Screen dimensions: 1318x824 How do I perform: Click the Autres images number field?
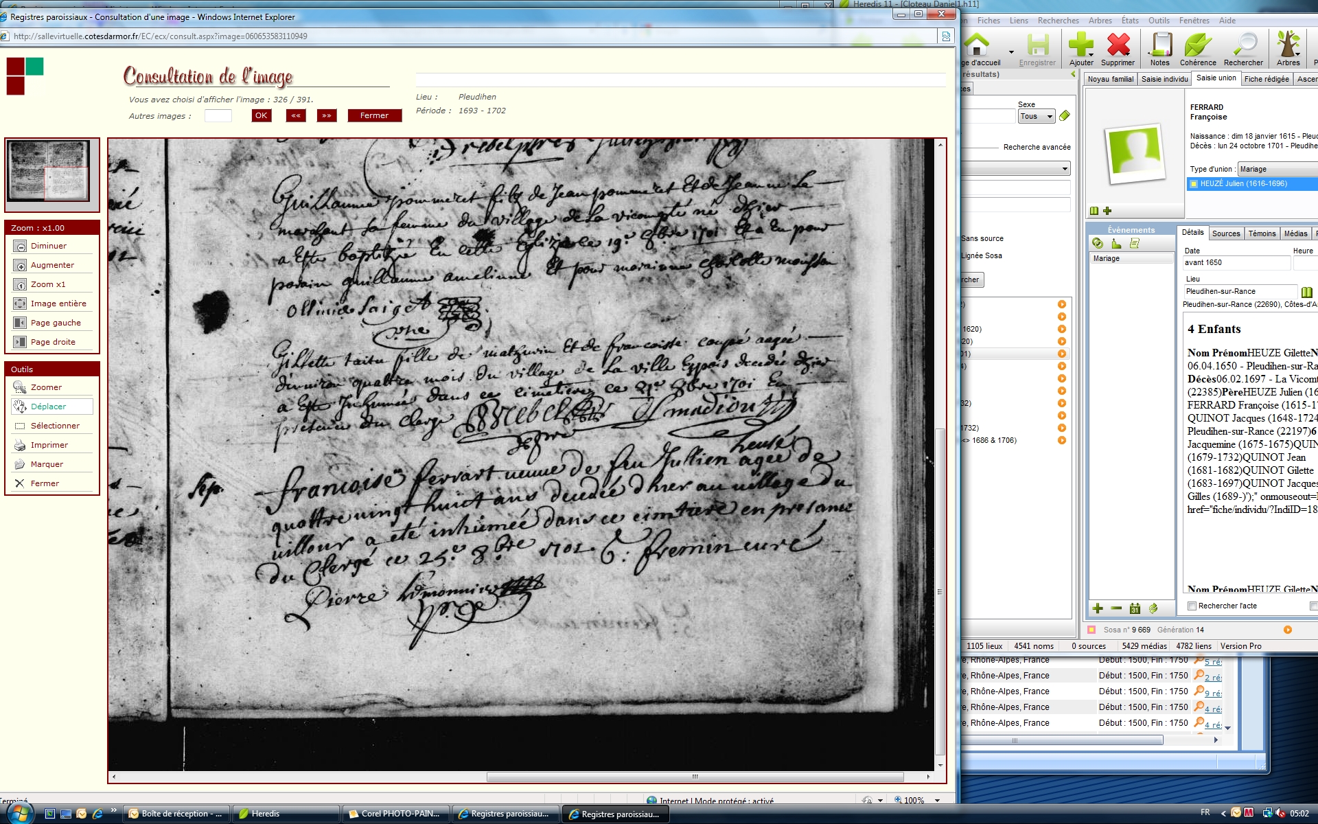(x=218, y=115)
